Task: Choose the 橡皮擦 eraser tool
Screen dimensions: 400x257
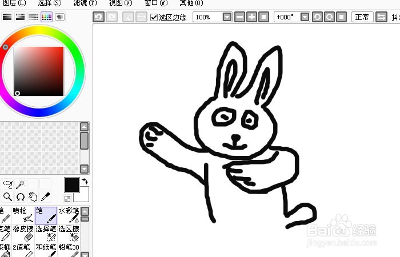Action: (x=23, y=234)
